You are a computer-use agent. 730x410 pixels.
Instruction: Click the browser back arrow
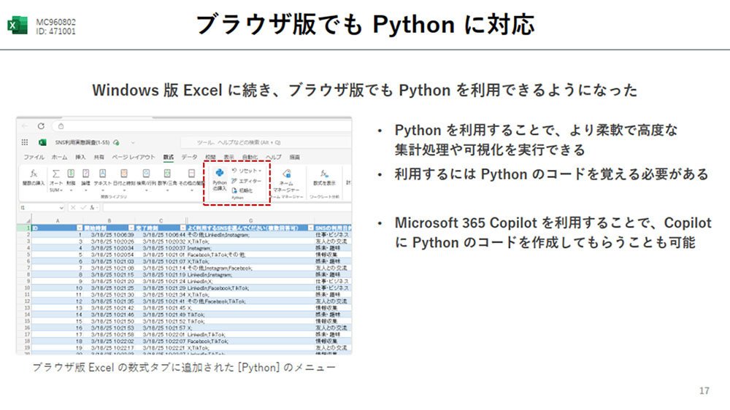pyautogui.click(x=25, y=126)
